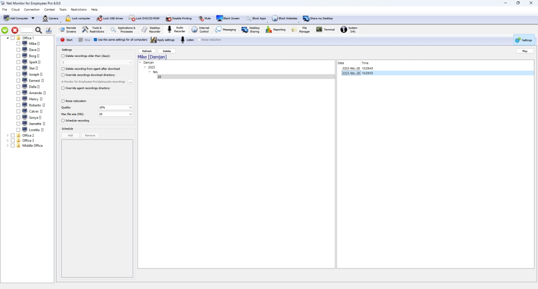Open Reporting charts

pos(269,30)
